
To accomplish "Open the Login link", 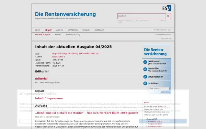I will coord(158,34).
